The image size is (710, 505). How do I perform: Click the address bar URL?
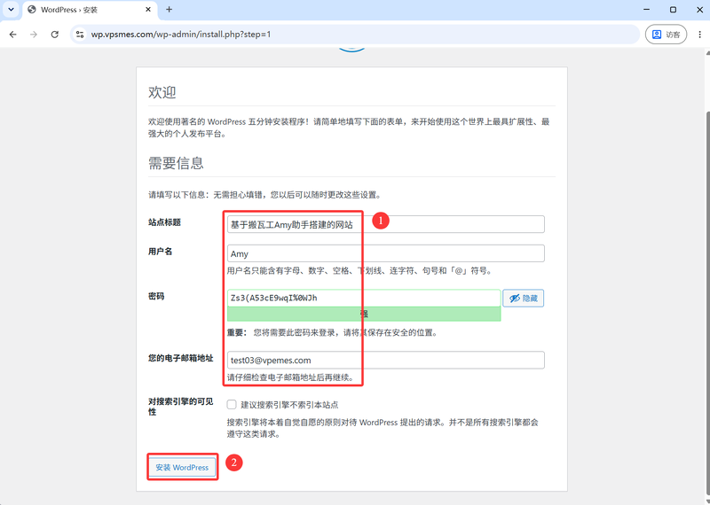181,35
